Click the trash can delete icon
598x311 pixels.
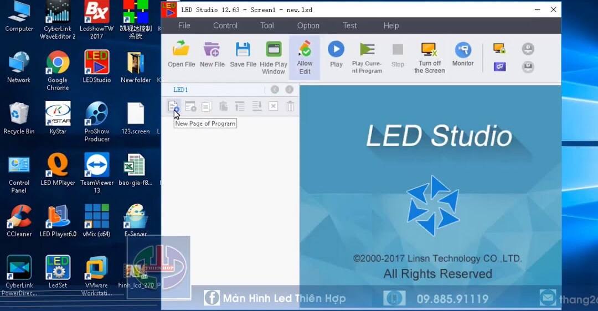(290, 106)
